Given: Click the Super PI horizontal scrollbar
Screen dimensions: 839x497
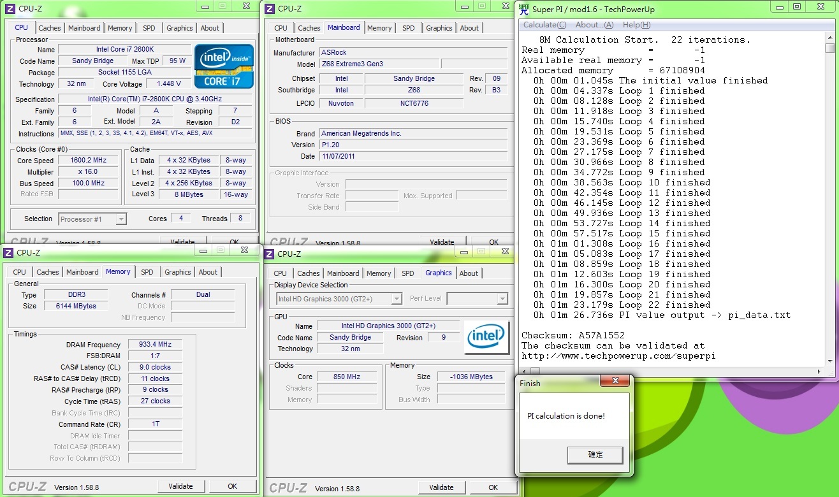Looking at the screenshot, I should pos(672,371).
